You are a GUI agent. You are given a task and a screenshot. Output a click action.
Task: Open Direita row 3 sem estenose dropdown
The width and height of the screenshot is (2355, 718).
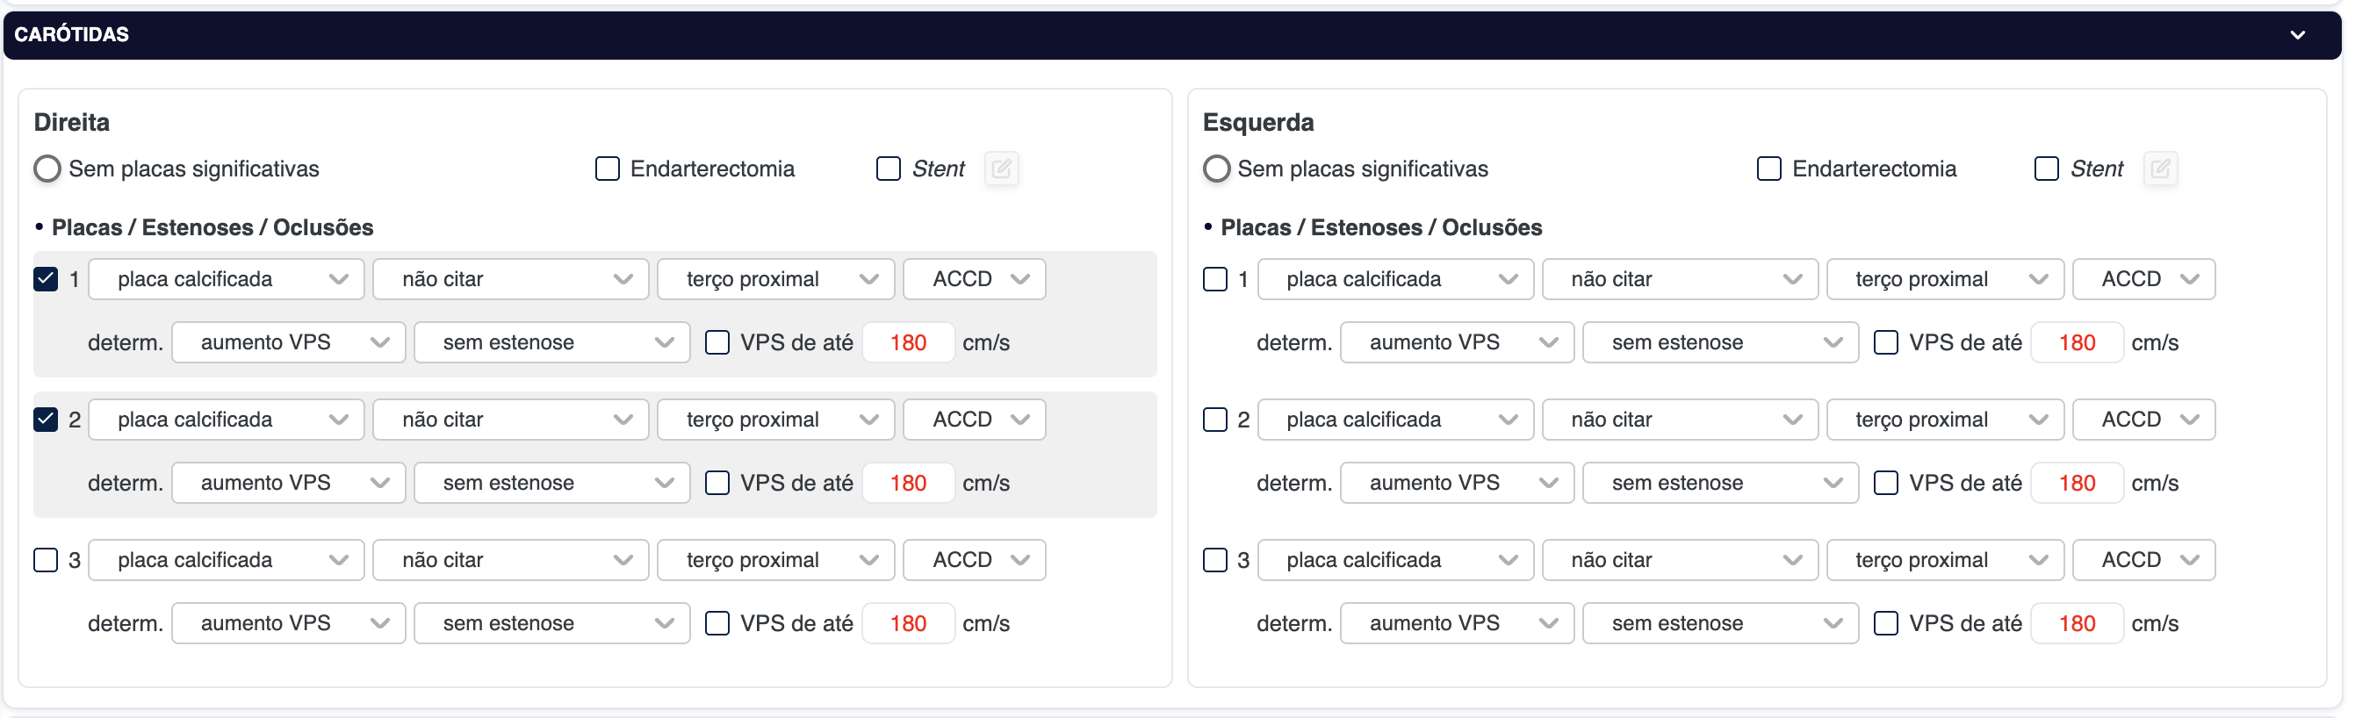click(551, 624)
